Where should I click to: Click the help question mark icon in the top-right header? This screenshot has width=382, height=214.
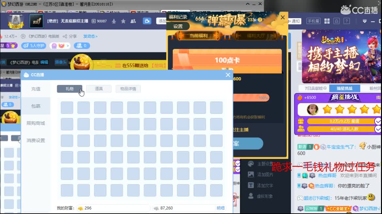pos(347,21)
